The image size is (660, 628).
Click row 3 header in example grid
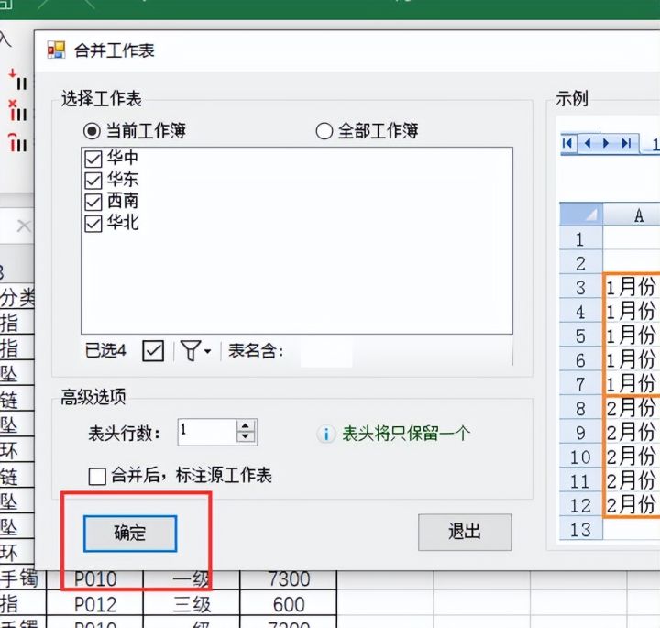(x=580, y=288)
